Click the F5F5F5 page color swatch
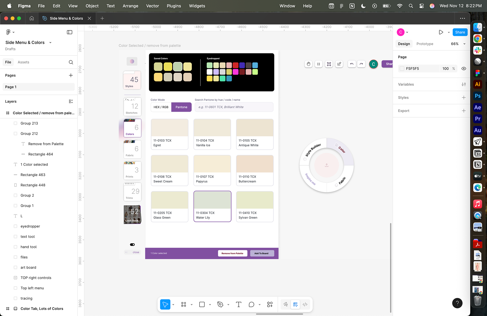This screenshot has width=487, height=316. pos(402,69)
